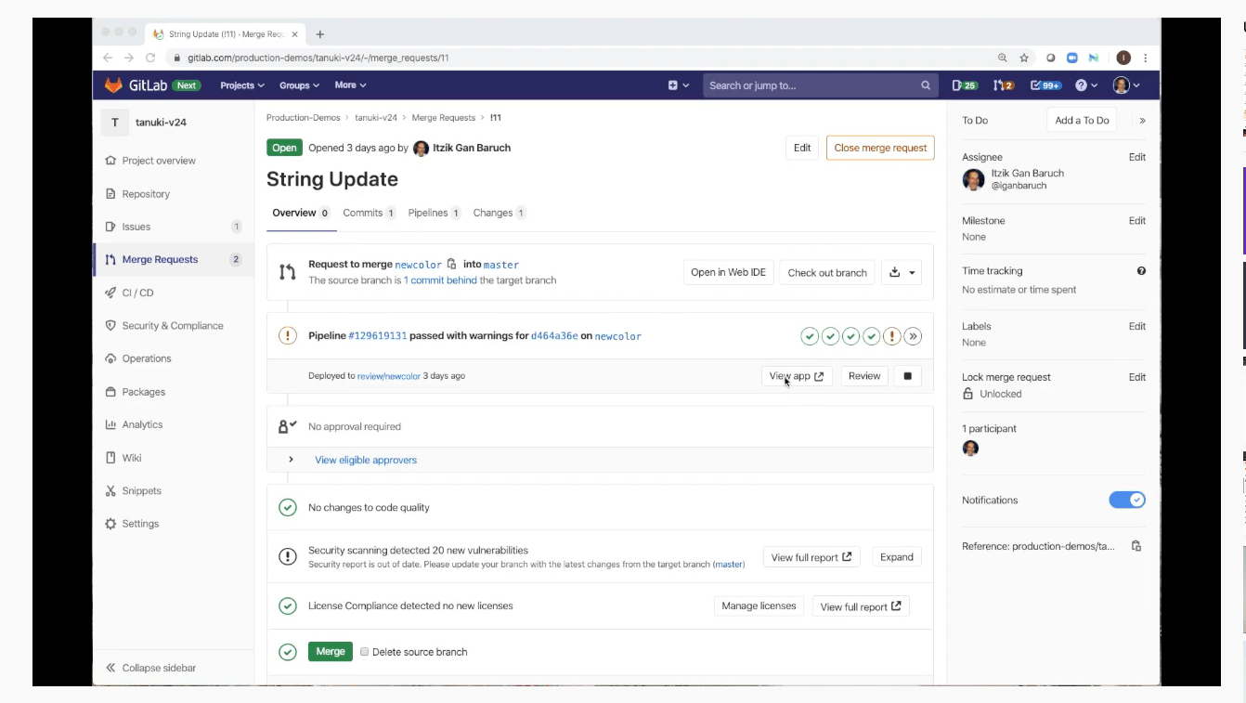The width and height of the screenshot is (1246, 703).
Task: Click Time tracking help icon
Action: [x=1141, y=271]
